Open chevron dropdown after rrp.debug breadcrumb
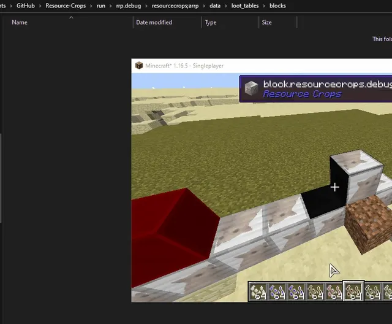This screenshot has width=392, height=324. (146, 6)
